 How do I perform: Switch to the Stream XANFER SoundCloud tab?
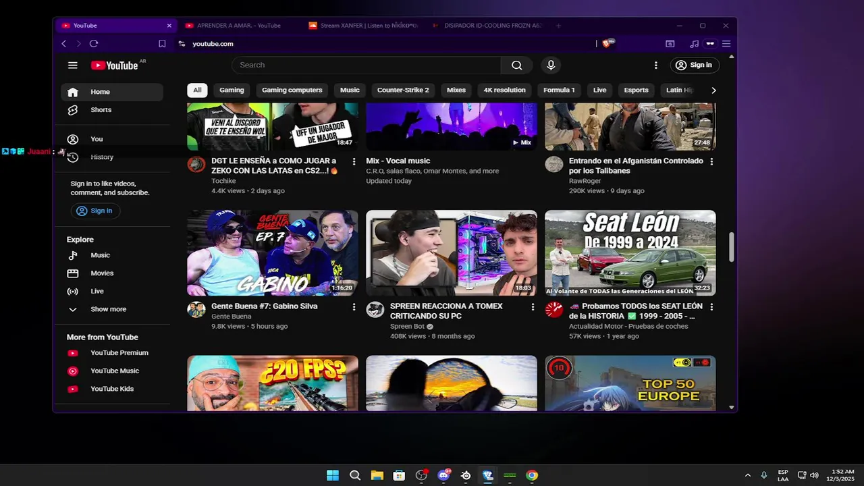(x=364, y=26)
